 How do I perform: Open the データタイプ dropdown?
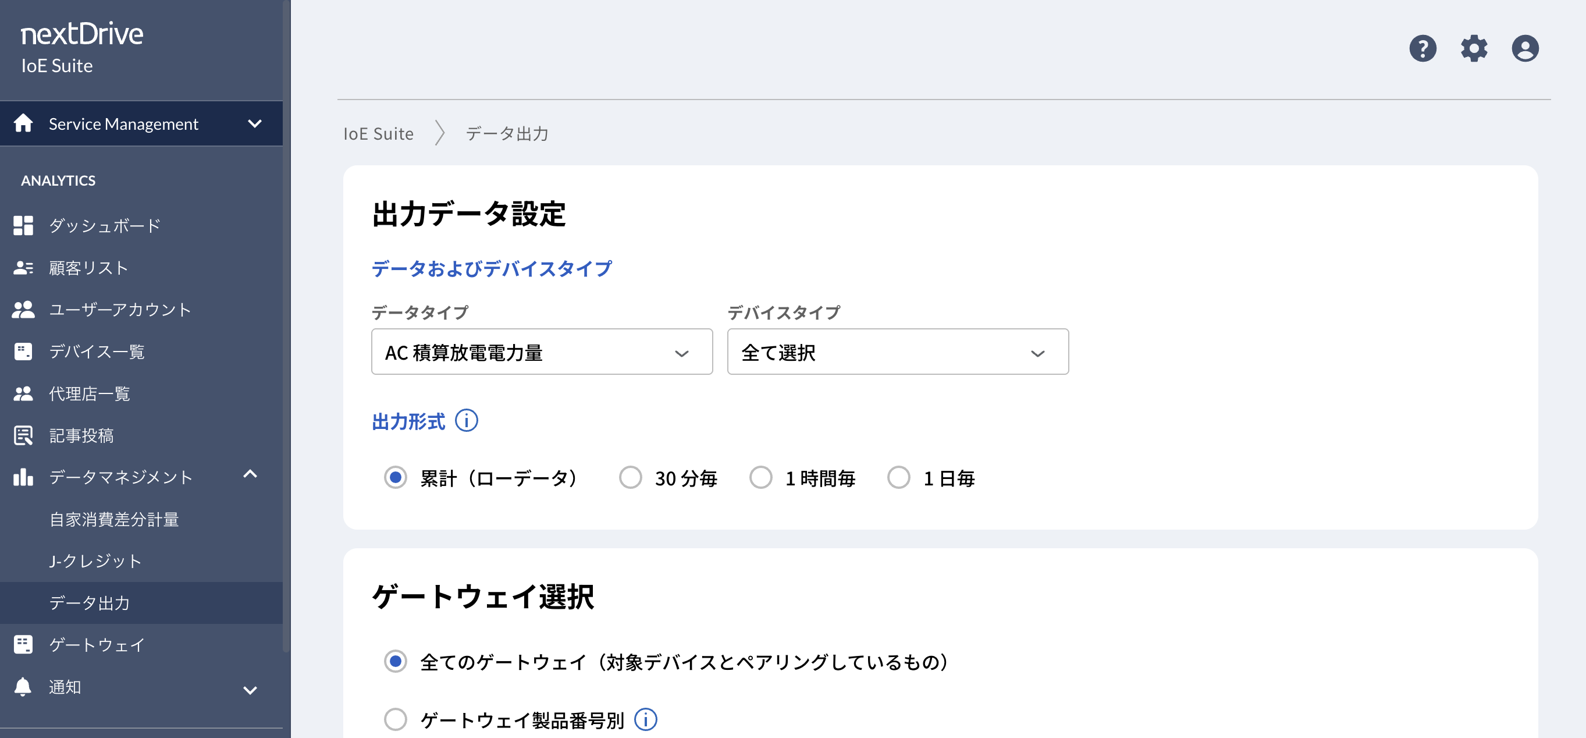542,352
